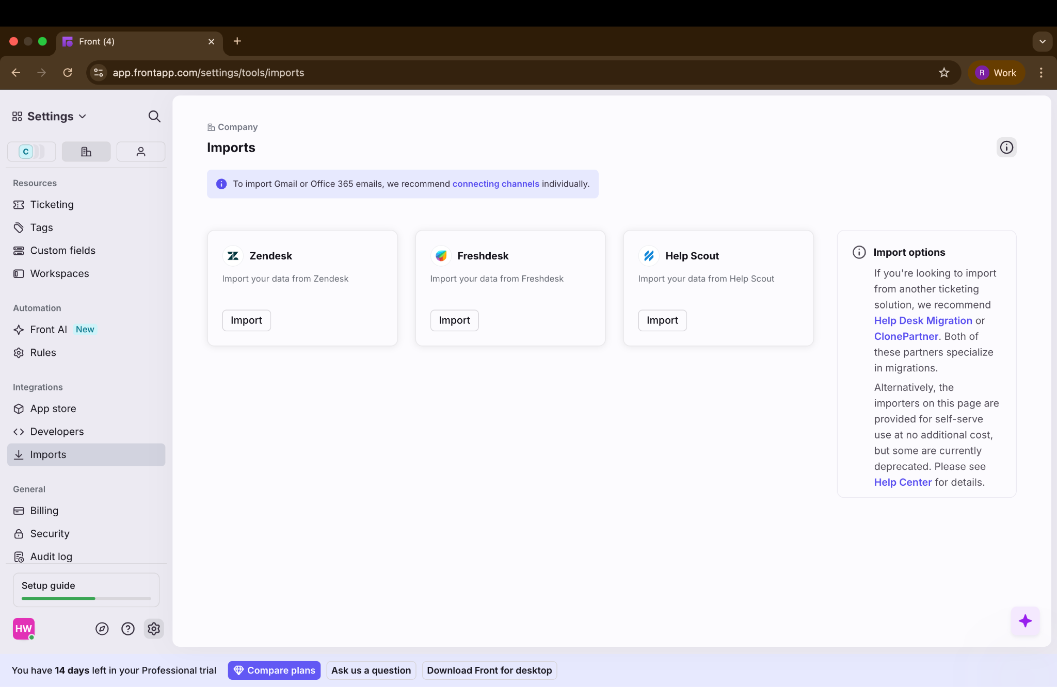Click the Help Desk Migration link

[x=922, y=320]
